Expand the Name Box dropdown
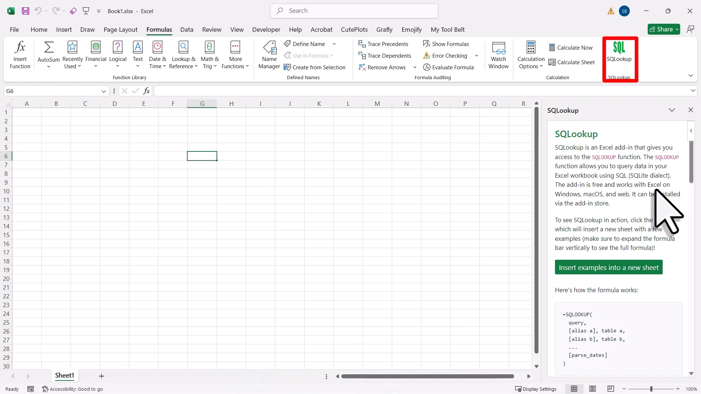Image resolution: width=701 pixels, height=394 pixels. (104, 91)
